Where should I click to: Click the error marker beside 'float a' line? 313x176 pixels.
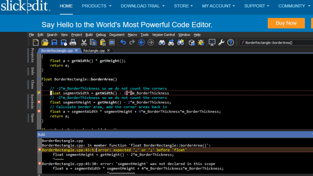pyautogui.click(x=39, y=111)
